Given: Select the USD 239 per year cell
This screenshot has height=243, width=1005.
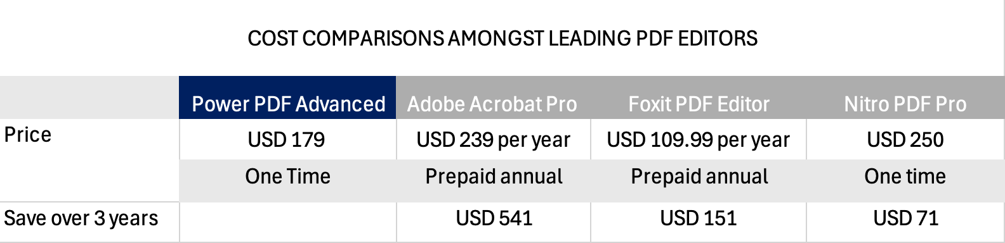Looking at the screenshot, I should coord(493,139).
